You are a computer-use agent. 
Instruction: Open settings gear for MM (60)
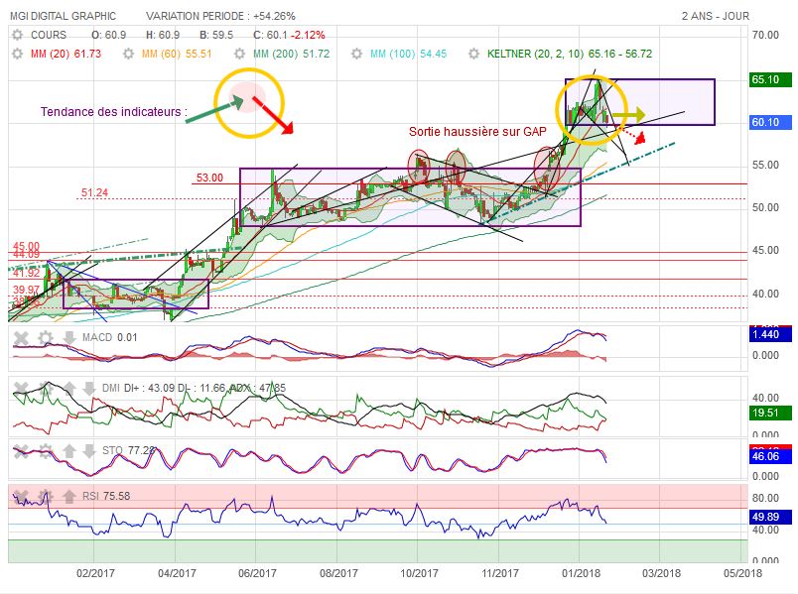point(128,54)
